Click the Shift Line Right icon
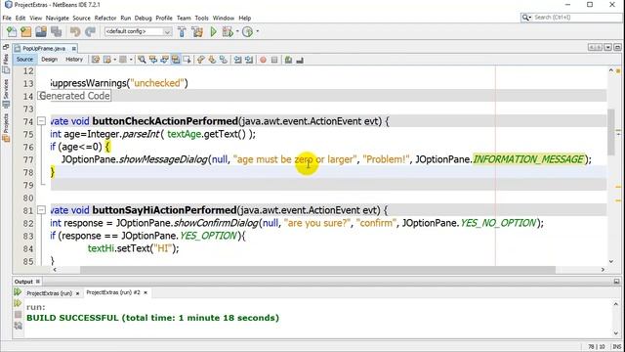Screen dimensions: 625x352 tap(249, 60)
